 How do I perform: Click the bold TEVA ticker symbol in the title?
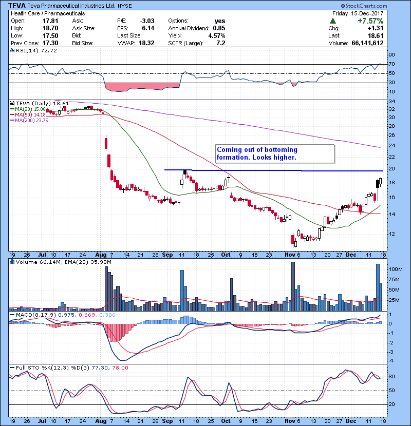17,6
